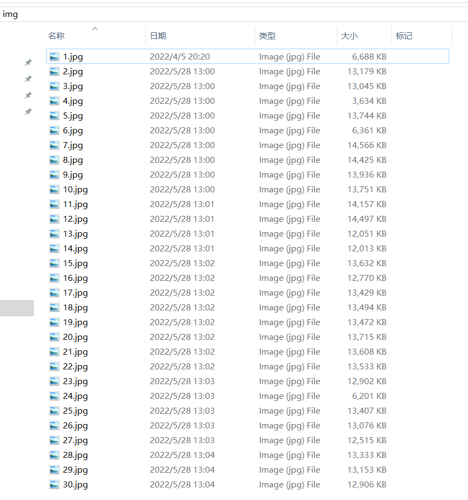The height and width of the screenshot is (500, 468).
Task: Select the thumbnail icon beside 5.jpg
Action: (54, 115)
